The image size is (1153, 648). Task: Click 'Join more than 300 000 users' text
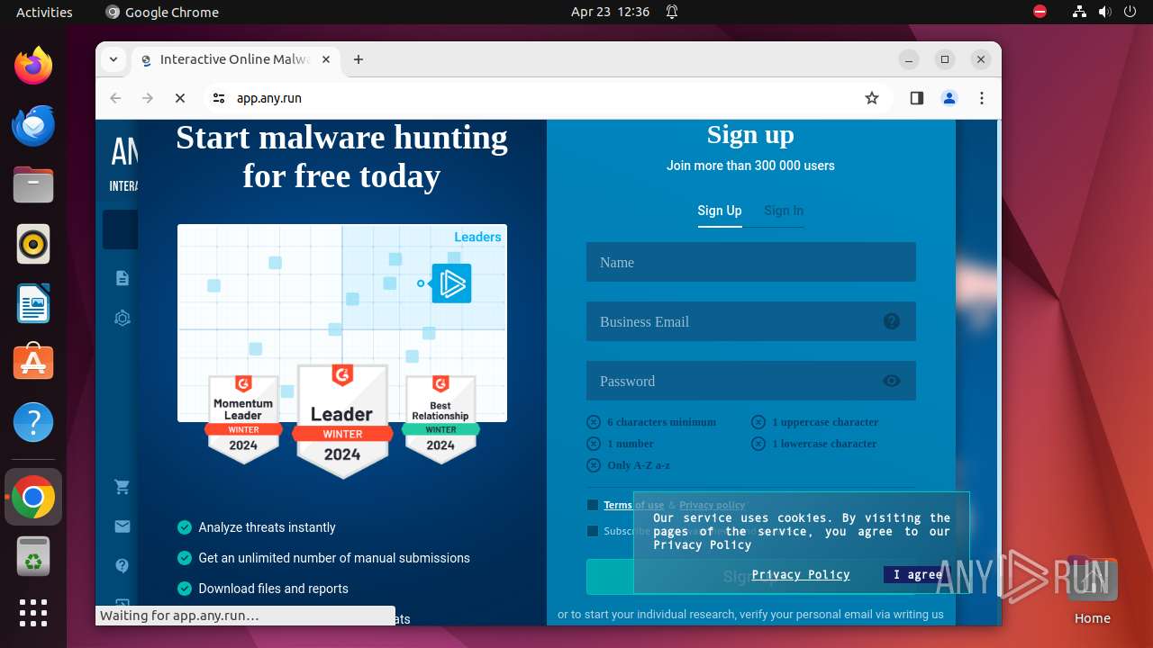(x=750, y=166)
